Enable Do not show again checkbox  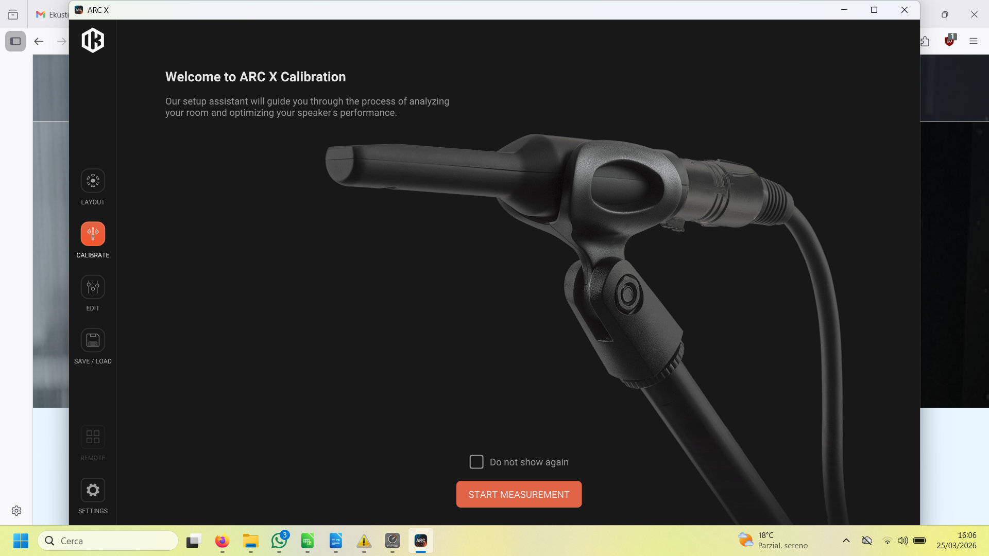[476, 462]
